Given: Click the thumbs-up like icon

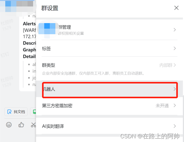Looking at the screenshot, I should coord(21,124).
